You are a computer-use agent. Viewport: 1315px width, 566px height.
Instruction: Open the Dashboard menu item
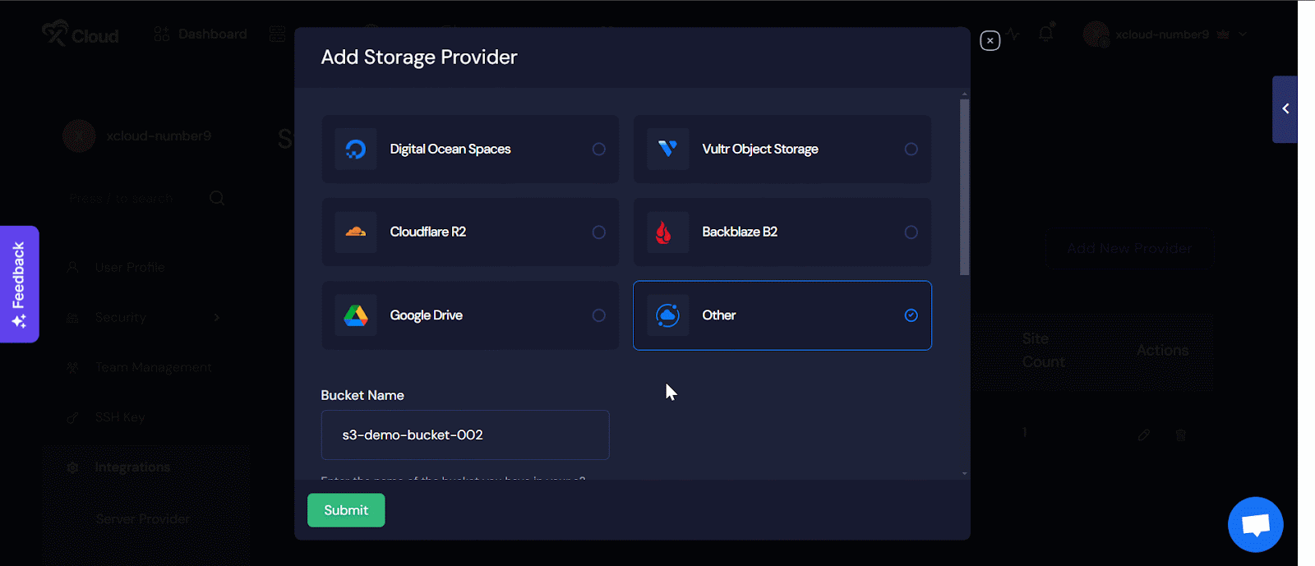click(x=201, y=34)
